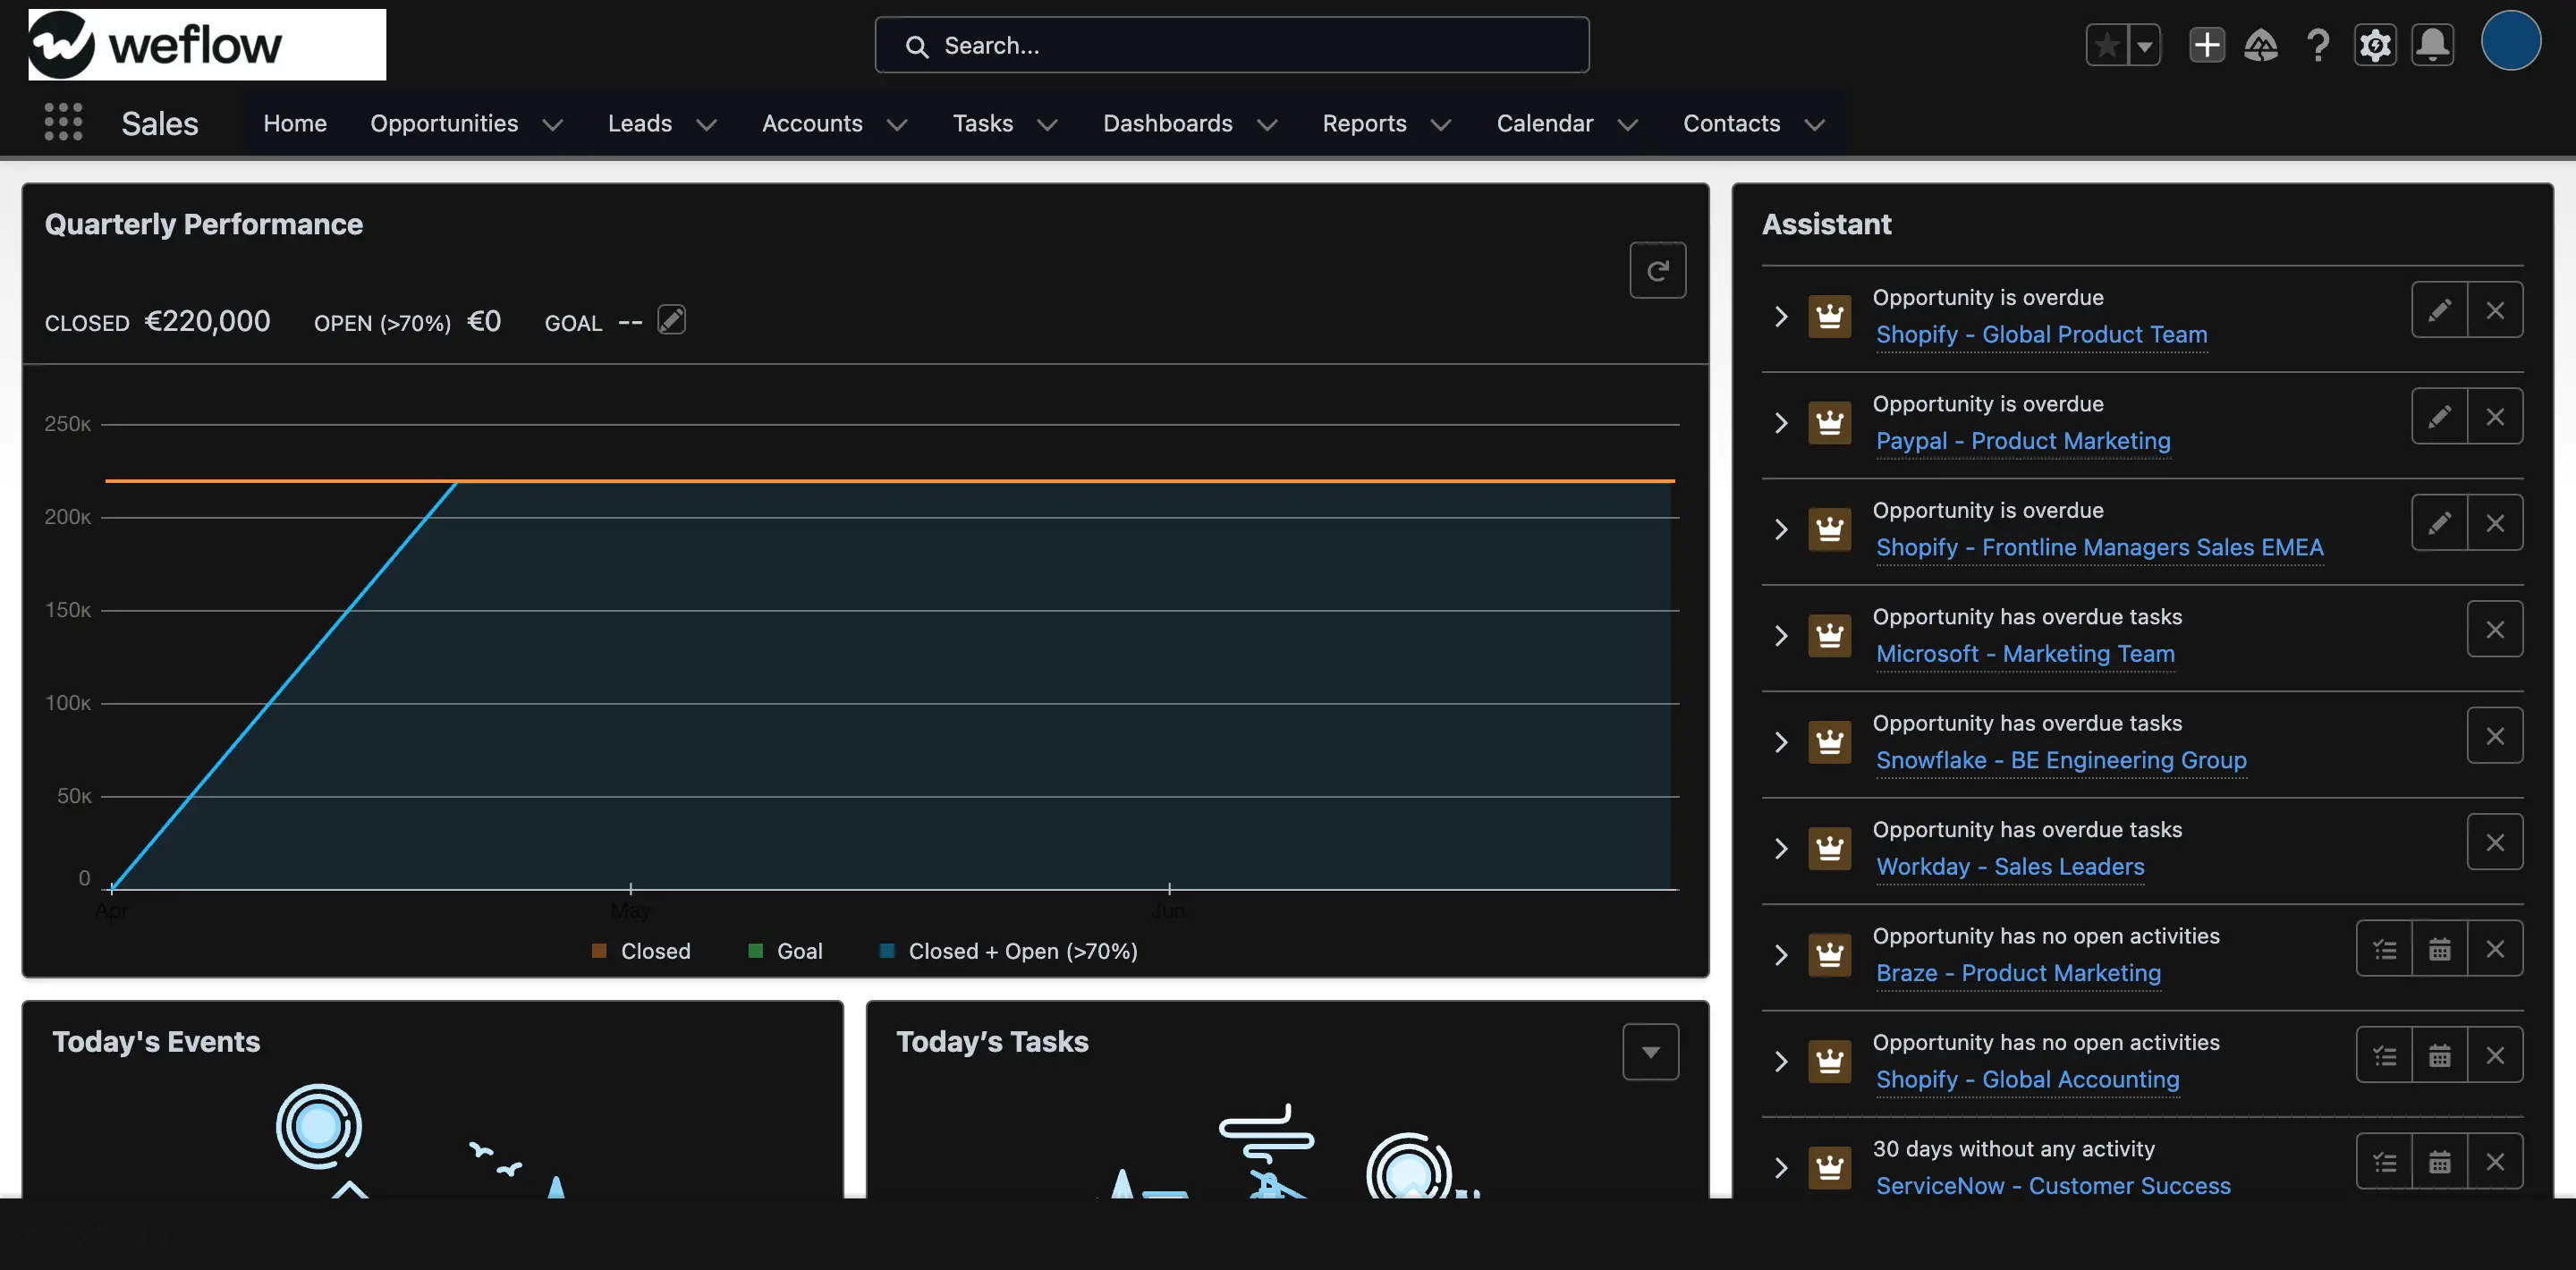The width and height of the screenshot is (2576, 1270).
Task: Click the Search input field in the top bar
Action: pos(1233,45)
